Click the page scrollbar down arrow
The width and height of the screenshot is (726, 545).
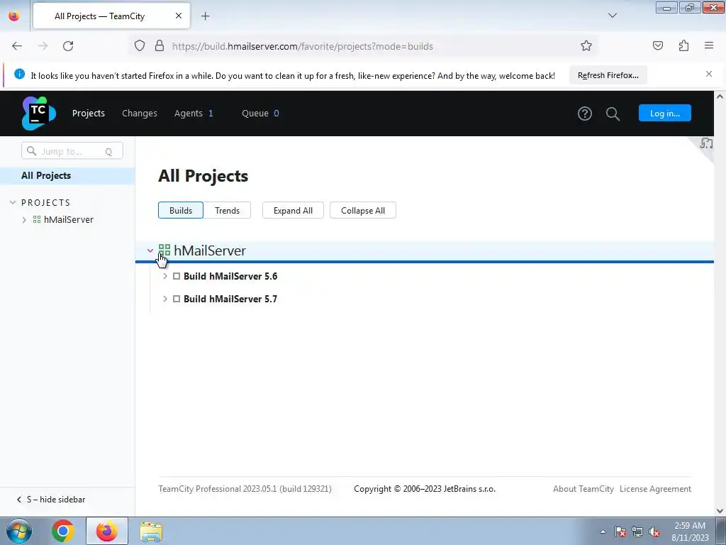[720, 511]
